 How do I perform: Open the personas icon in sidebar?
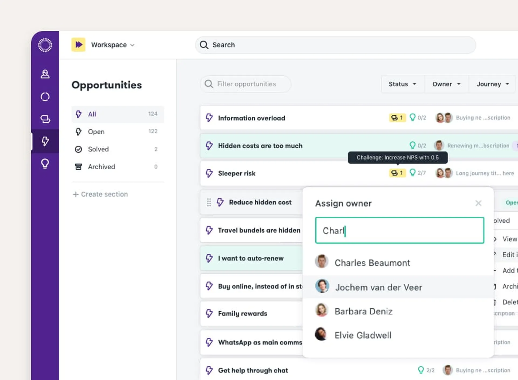coord(45,74)
